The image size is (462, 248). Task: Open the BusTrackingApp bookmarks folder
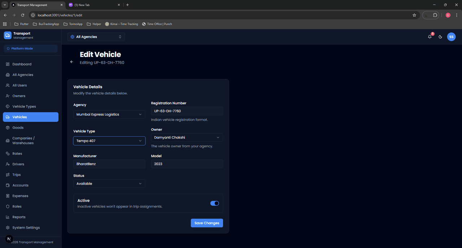46,24
